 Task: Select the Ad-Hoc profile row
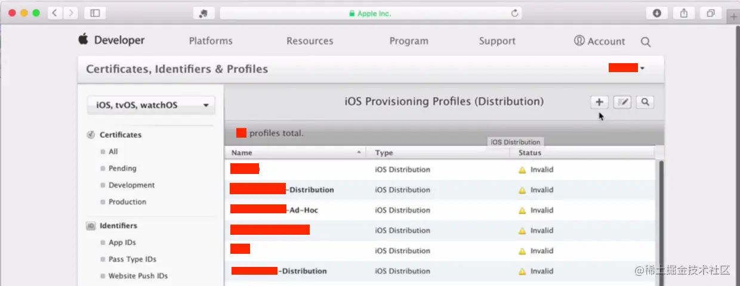click(439, 210)
